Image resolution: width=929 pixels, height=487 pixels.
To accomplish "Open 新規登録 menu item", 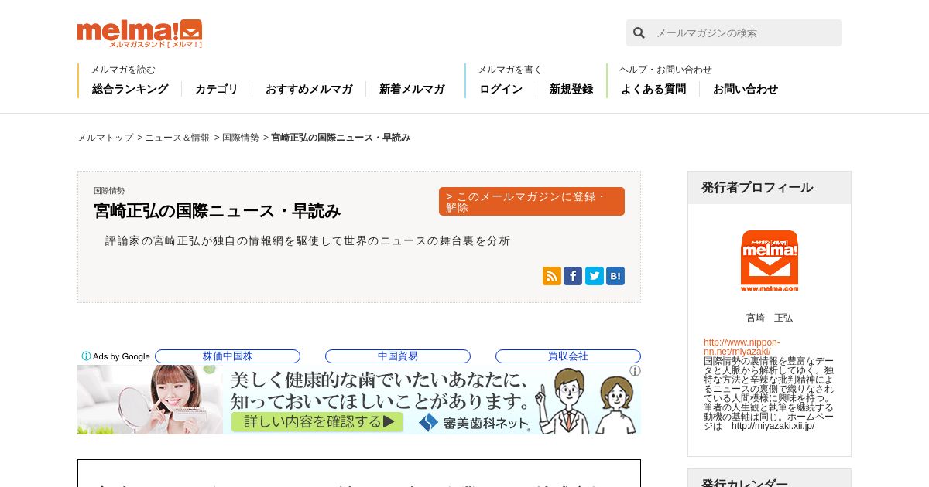I will click(571, 89).
